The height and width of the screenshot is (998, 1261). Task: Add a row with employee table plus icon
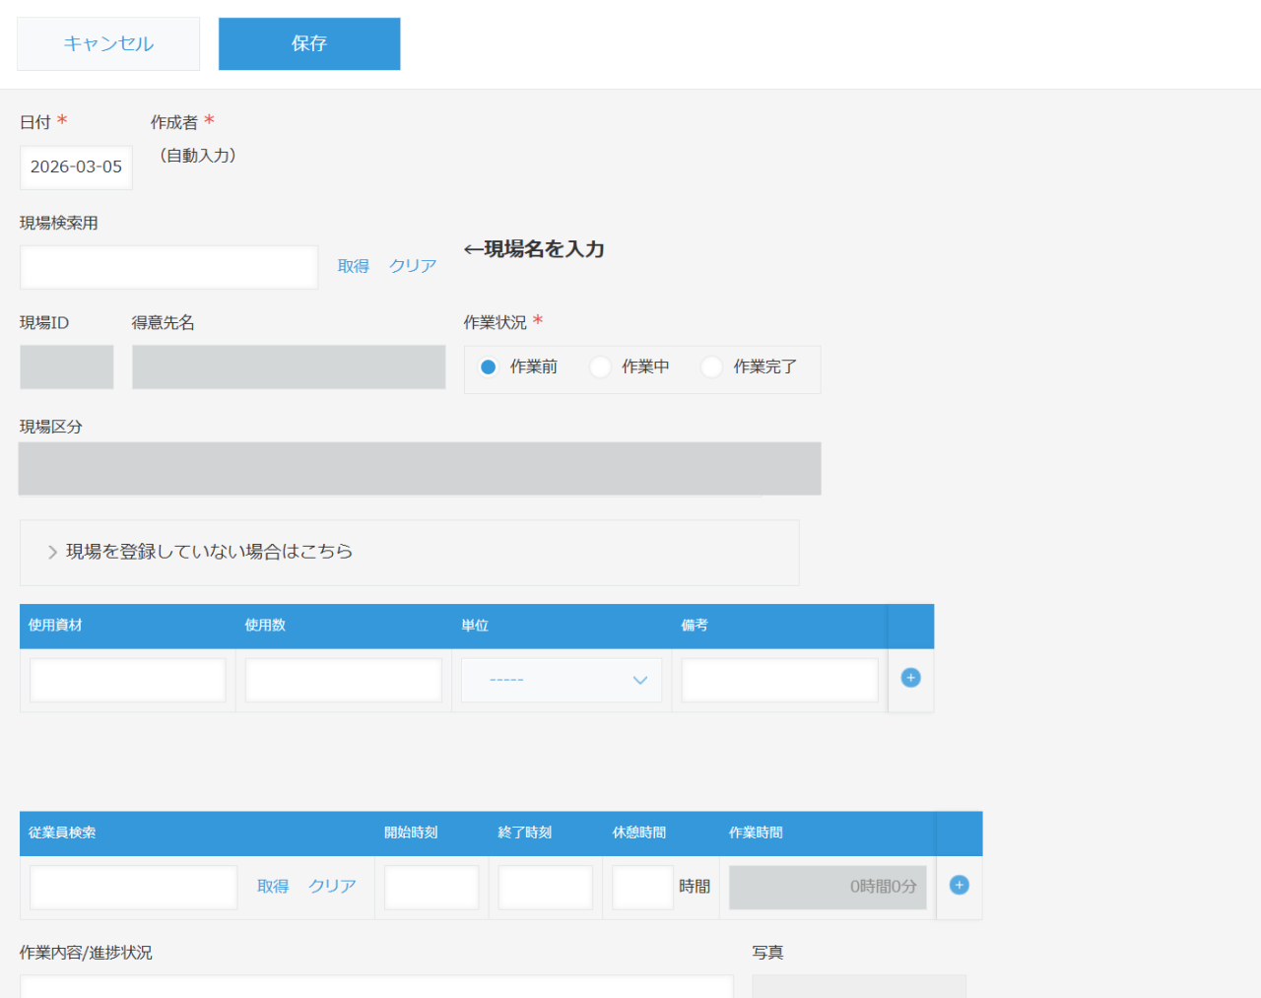[959, 885]
